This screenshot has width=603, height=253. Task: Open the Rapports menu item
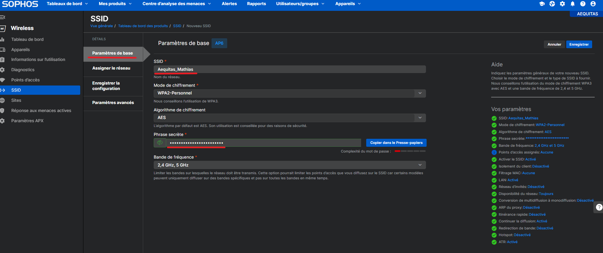coord(257,4)
